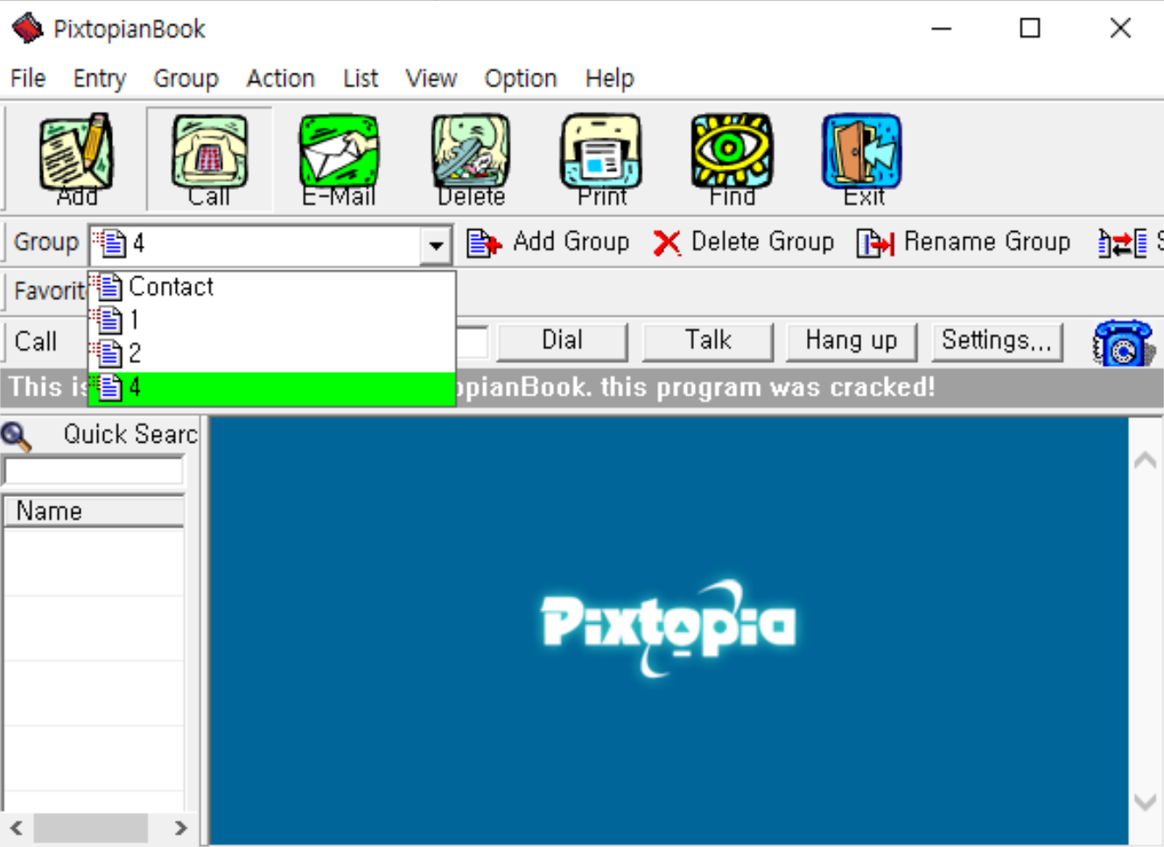
Task: Click the sort groups icon after Rename Group
Action: coord(1122,242)
